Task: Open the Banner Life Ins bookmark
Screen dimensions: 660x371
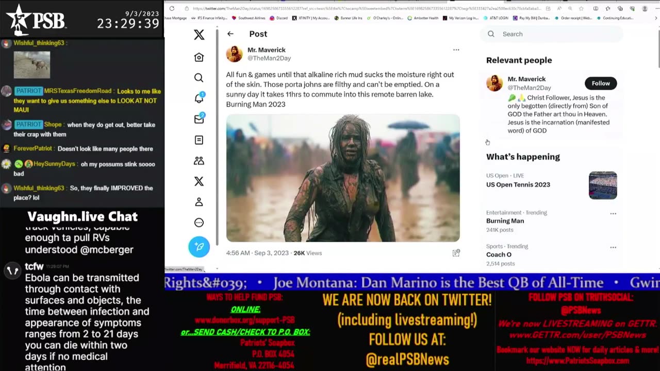Action: click(x=349, y=18)
